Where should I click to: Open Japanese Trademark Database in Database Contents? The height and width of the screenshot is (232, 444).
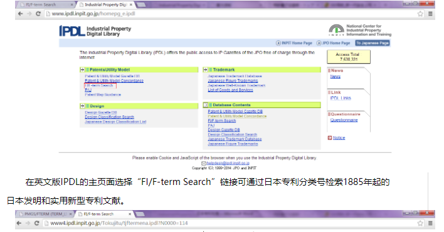click(235, 139)
